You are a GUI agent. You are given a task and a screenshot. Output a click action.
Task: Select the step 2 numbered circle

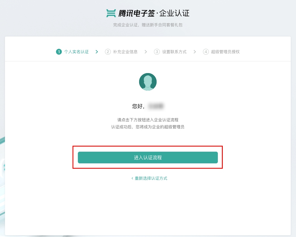point(108,52)
